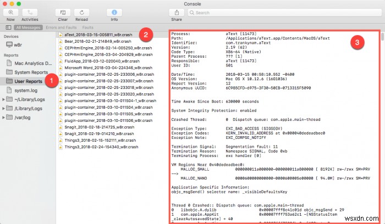Click crash file icon beside FluidApp report
The width and height of the screenshot is (385, 224).
[60, 61]
